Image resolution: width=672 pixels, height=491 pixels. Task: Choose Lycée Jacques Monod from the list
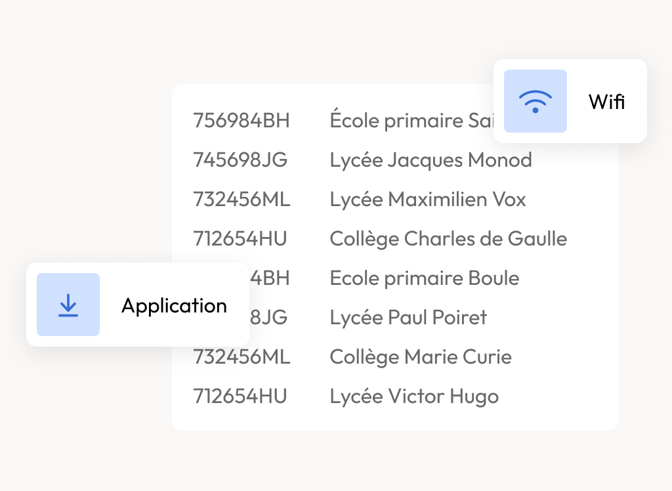coord(430,160)
